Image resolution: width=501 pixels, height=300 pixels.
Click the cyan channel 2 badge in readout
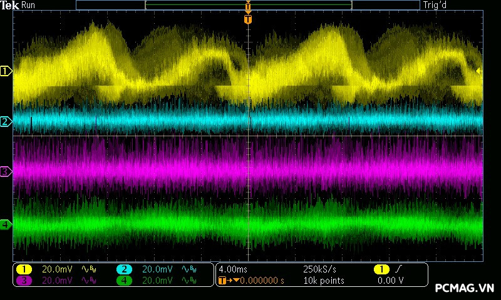124,269
